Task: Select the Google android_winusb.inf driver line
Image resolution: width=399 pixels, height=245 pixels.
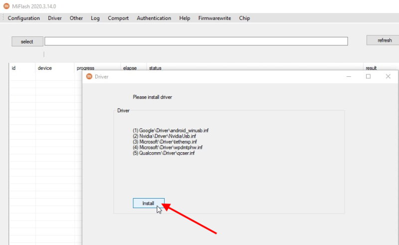Action: (171, 130)
